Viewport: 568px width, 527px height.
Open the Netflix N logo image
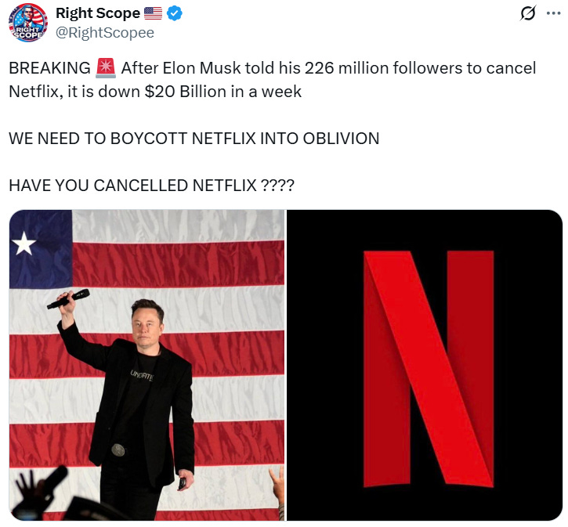pos(425,365)
